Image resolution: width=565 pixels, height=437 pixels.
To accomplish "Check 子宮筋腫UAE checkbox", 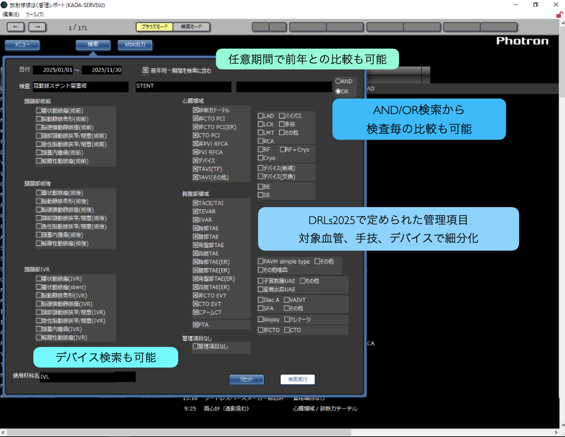I will (261, 281).
